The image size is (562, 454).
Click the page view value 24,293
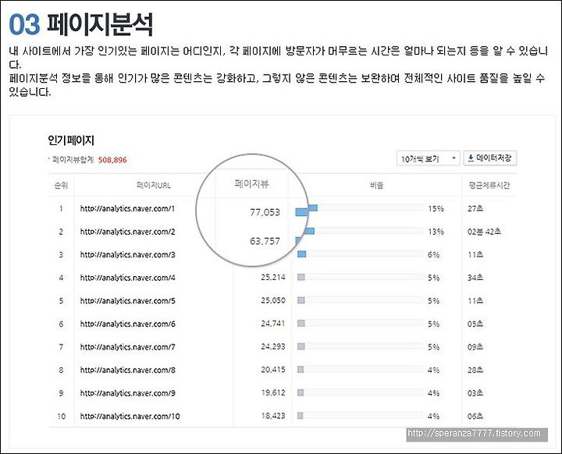273,346
